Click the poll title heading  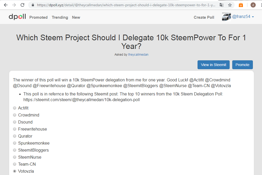pos(131,42)
